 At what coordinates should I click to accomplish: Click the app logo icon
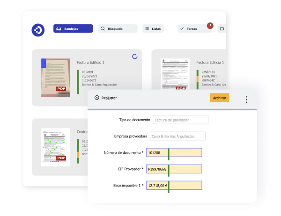click(38, 29)
